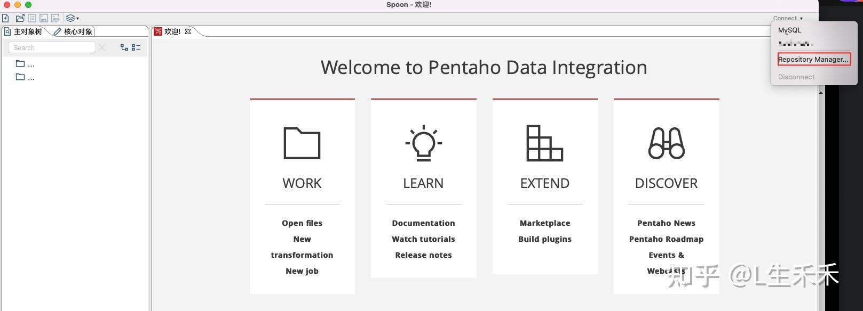Click the explore repository toolbar icon
The image size is (863, 311).
pyautogui.click(x=32, y=18)
